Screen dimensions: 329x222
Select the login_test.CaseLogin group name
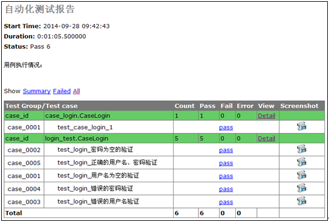coord(77,138)
